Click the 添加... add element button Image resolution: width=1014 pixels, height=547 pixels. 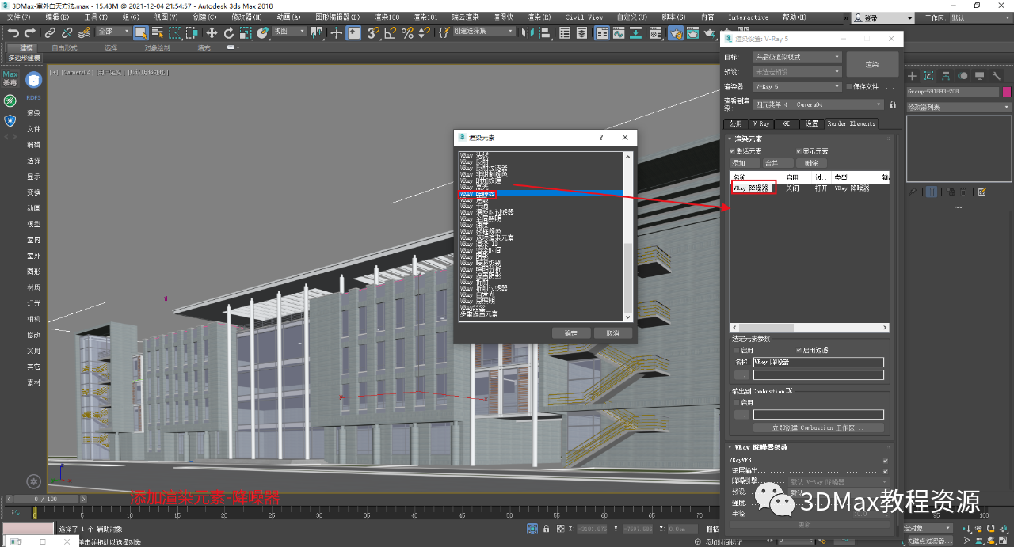745,162
